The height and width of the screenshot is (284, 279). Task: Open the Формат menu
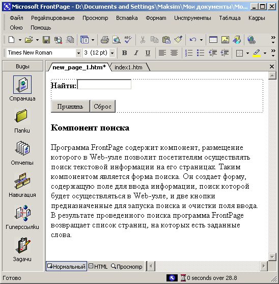click(156, 18)
